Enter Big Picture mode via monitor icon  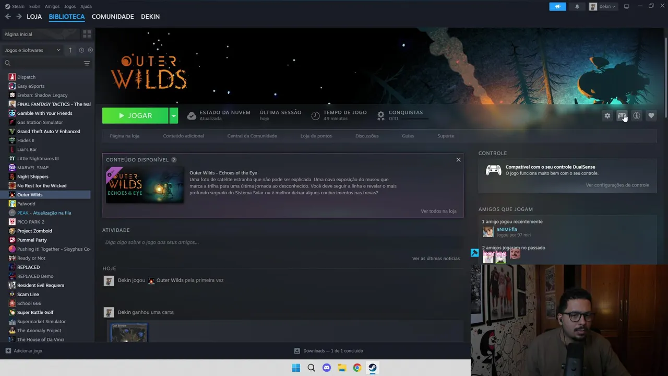point(626,6)
